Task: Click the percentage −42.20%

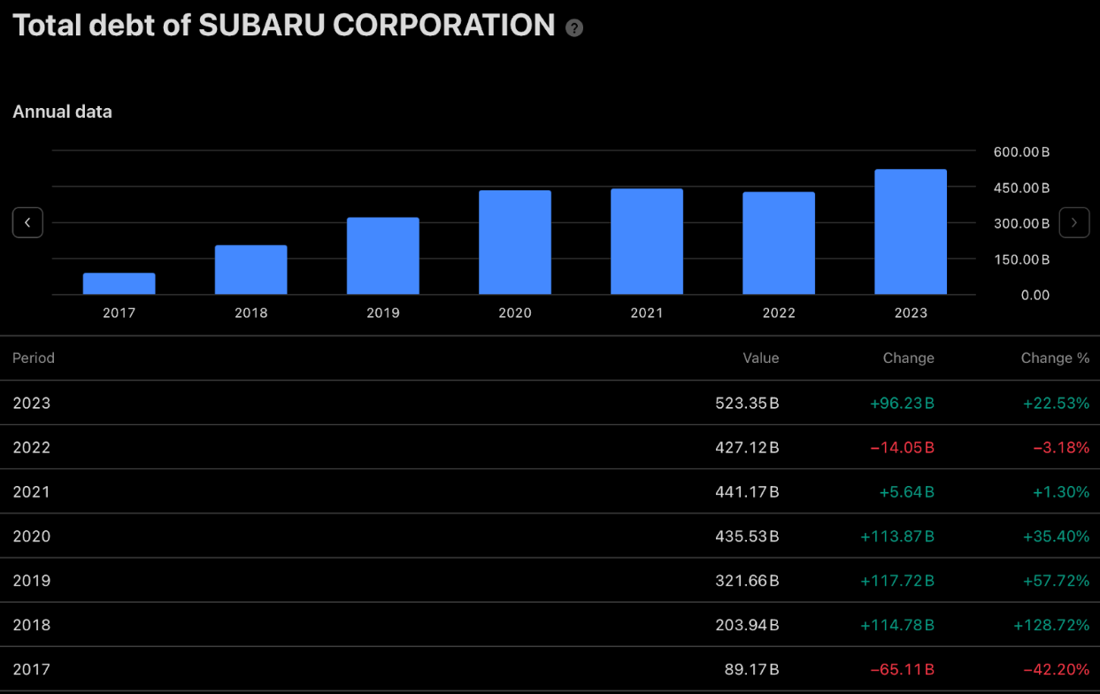Action: coord(1057,669)
